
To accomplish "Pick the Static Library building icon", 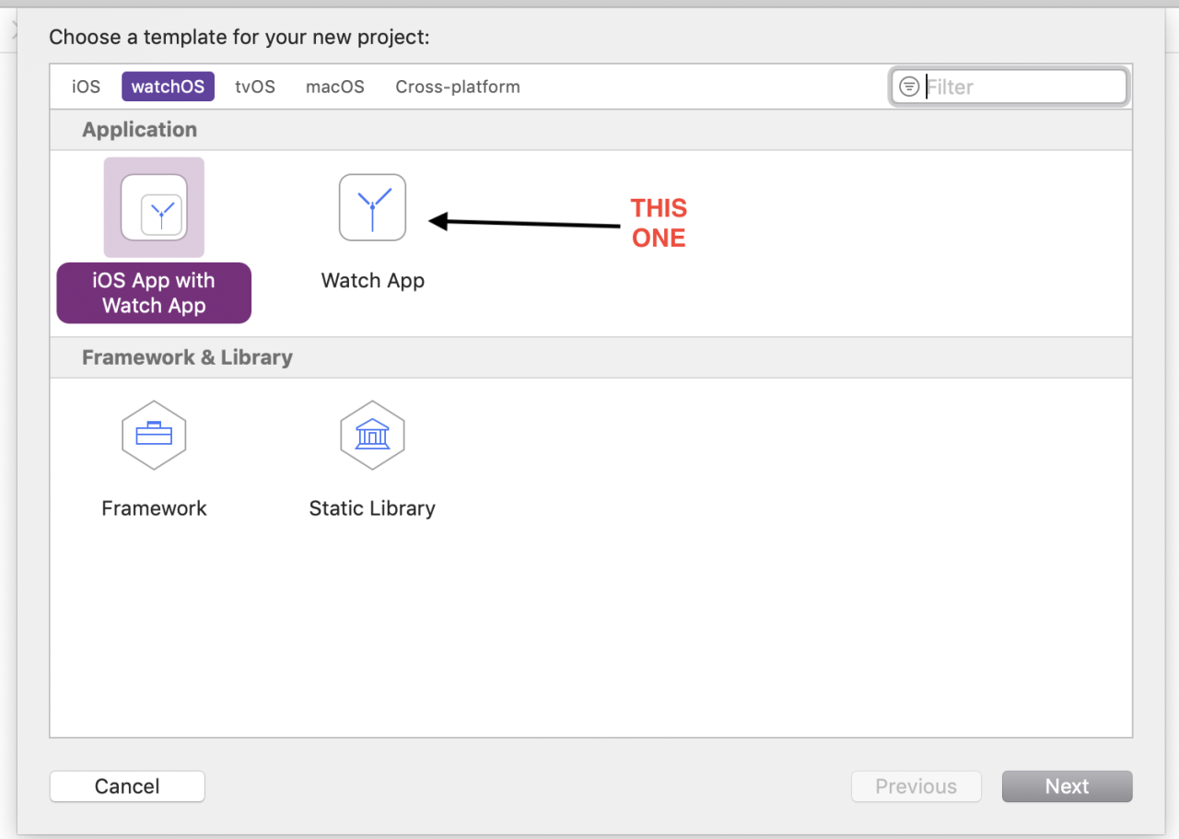I will [372, 435].
